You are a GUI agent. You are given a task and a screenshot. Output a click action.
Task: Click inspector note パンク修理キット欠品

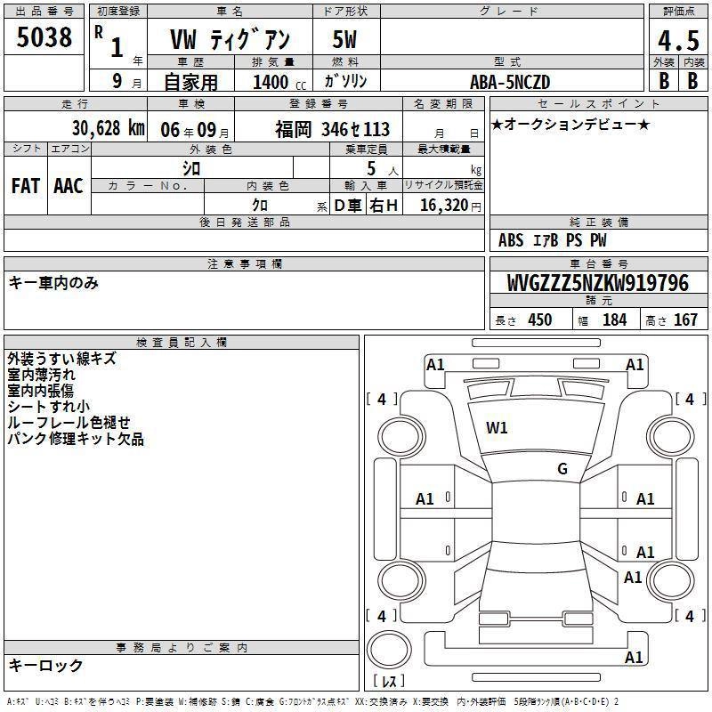[x=76, y=438]
